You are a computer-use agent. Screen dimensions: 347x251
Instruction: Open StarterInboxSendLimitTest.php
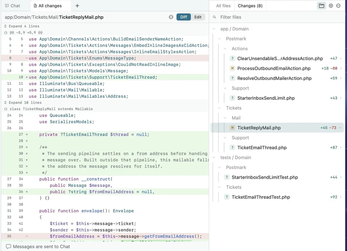point(265,177)
